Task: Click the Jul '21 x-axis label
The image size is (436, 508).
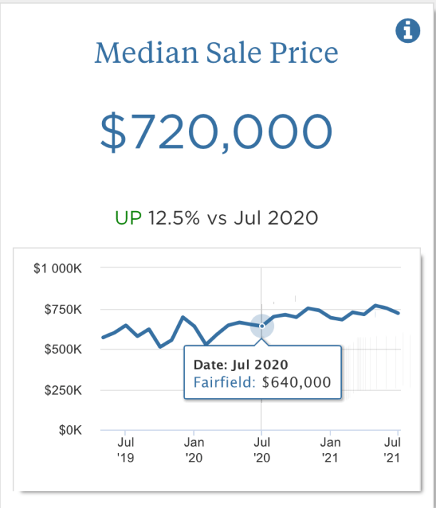Action: [x=393, y=449]
